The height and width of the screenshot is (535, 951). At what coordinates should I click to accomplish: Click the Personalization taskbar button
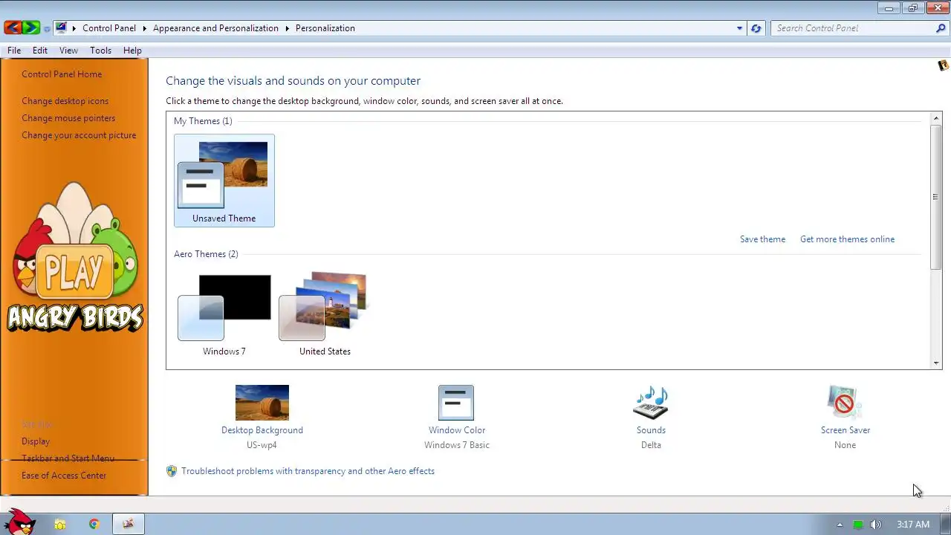(x=129, y=524)
